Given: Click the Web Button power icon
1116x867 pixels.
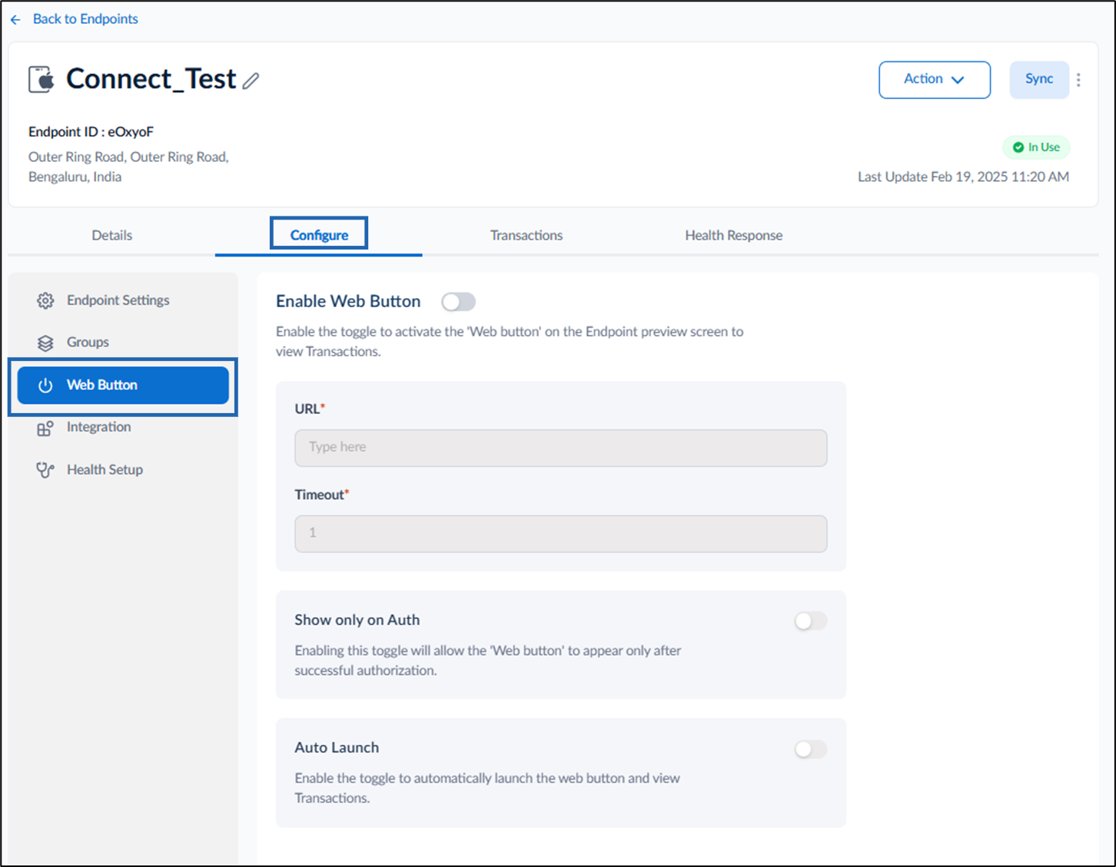Looking at the screenshot, I should coord(45,386).
